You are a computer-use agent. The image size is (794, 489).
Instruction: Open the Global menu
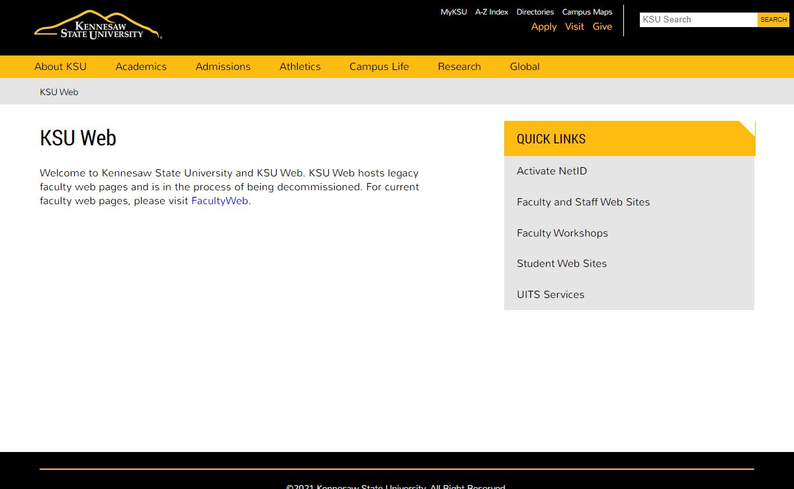pos(525,67)
